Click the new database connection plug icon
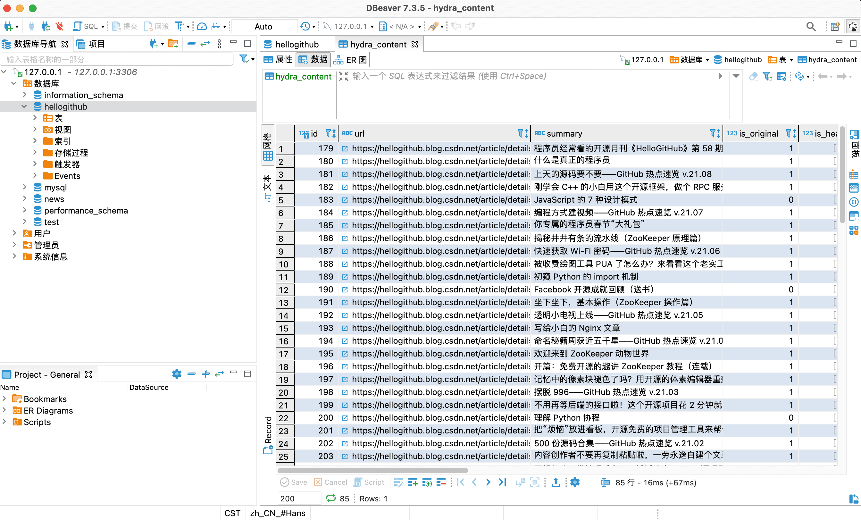The width and height of the screenshot is (861, 520). tap(8, 27)
